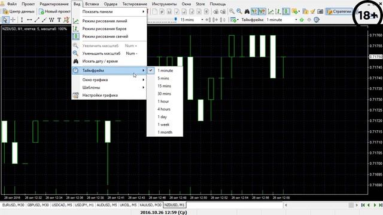Select the vertical line drawing tool
The height and width of the screenshot is (215, 383).
point(22,20)
